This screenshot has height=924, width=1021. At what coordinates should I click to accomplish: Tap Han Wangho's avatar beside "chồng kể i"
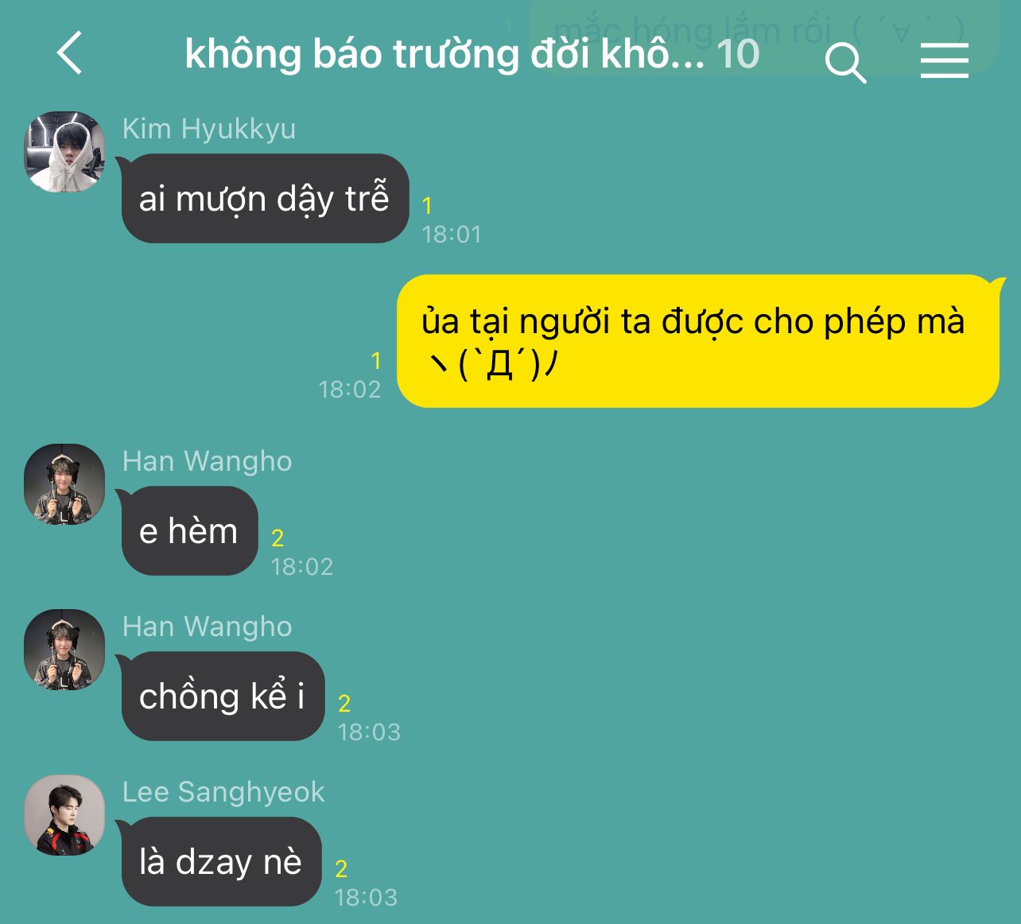tap(64, 650)
